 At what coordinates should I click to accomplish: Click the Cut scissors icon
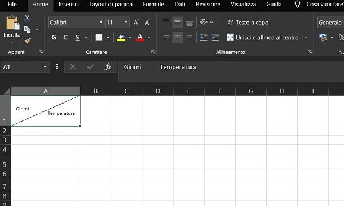click(x=27, y=19)
